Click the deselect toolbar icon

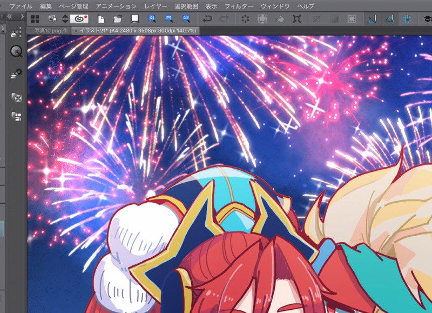tap(317, 19)
